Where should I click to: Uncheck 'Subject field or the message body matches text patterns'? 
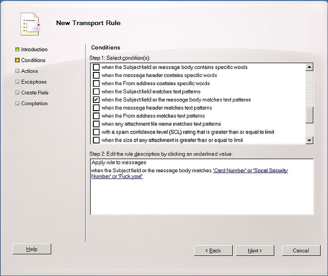tap(96, 100)
